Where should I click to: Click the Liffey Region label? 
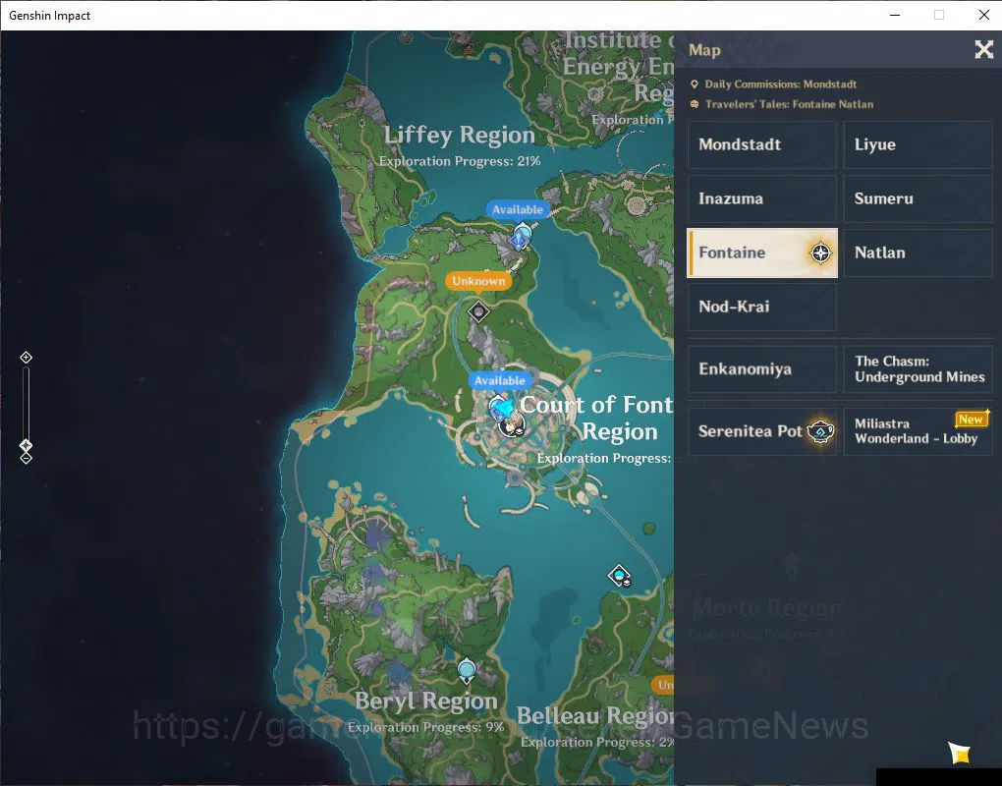coord(460,135)
